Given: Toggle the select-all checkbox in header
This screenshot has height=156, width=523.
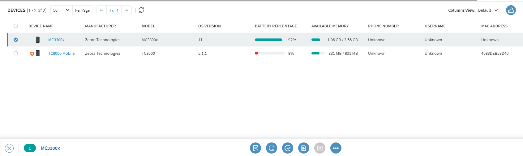Looking at the screenshot, I should coord(16,26).
